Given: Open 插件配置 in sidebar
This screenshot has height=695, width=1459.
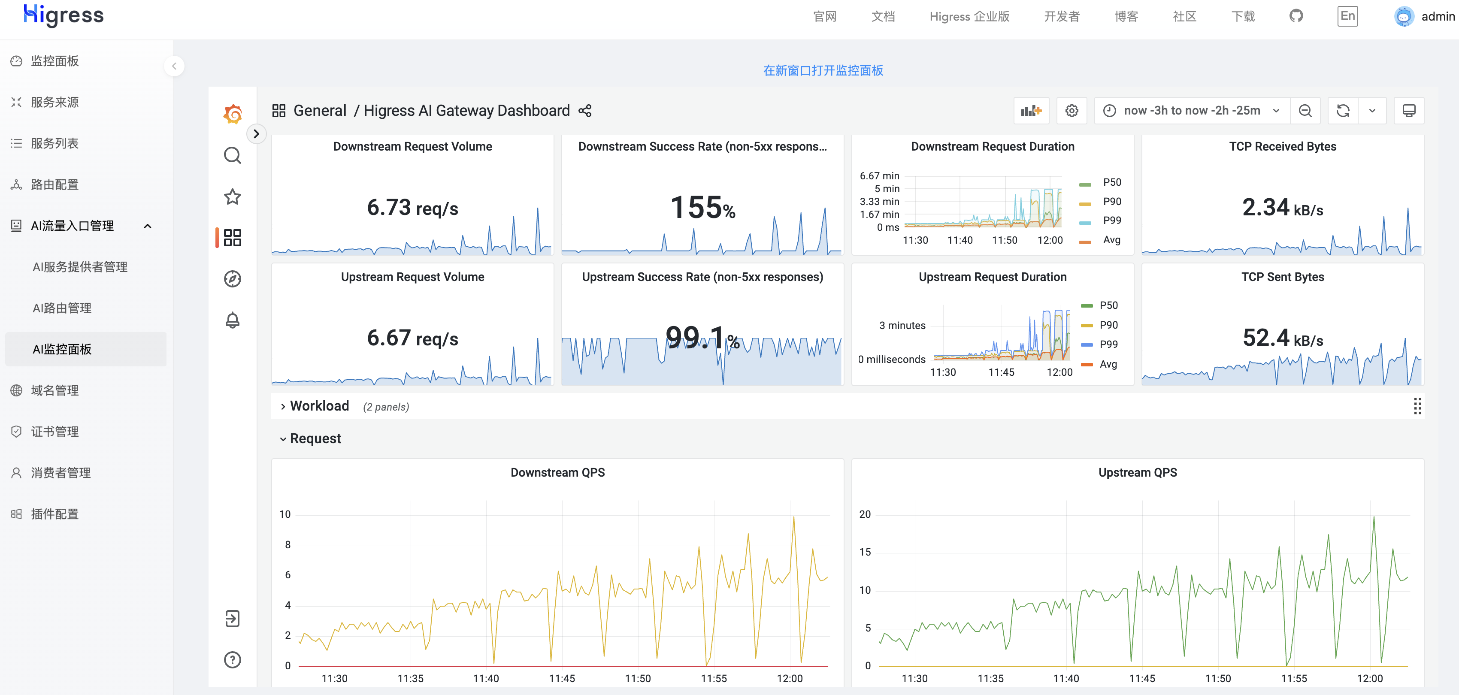Looking at the screenshot, I should [54, 514].
